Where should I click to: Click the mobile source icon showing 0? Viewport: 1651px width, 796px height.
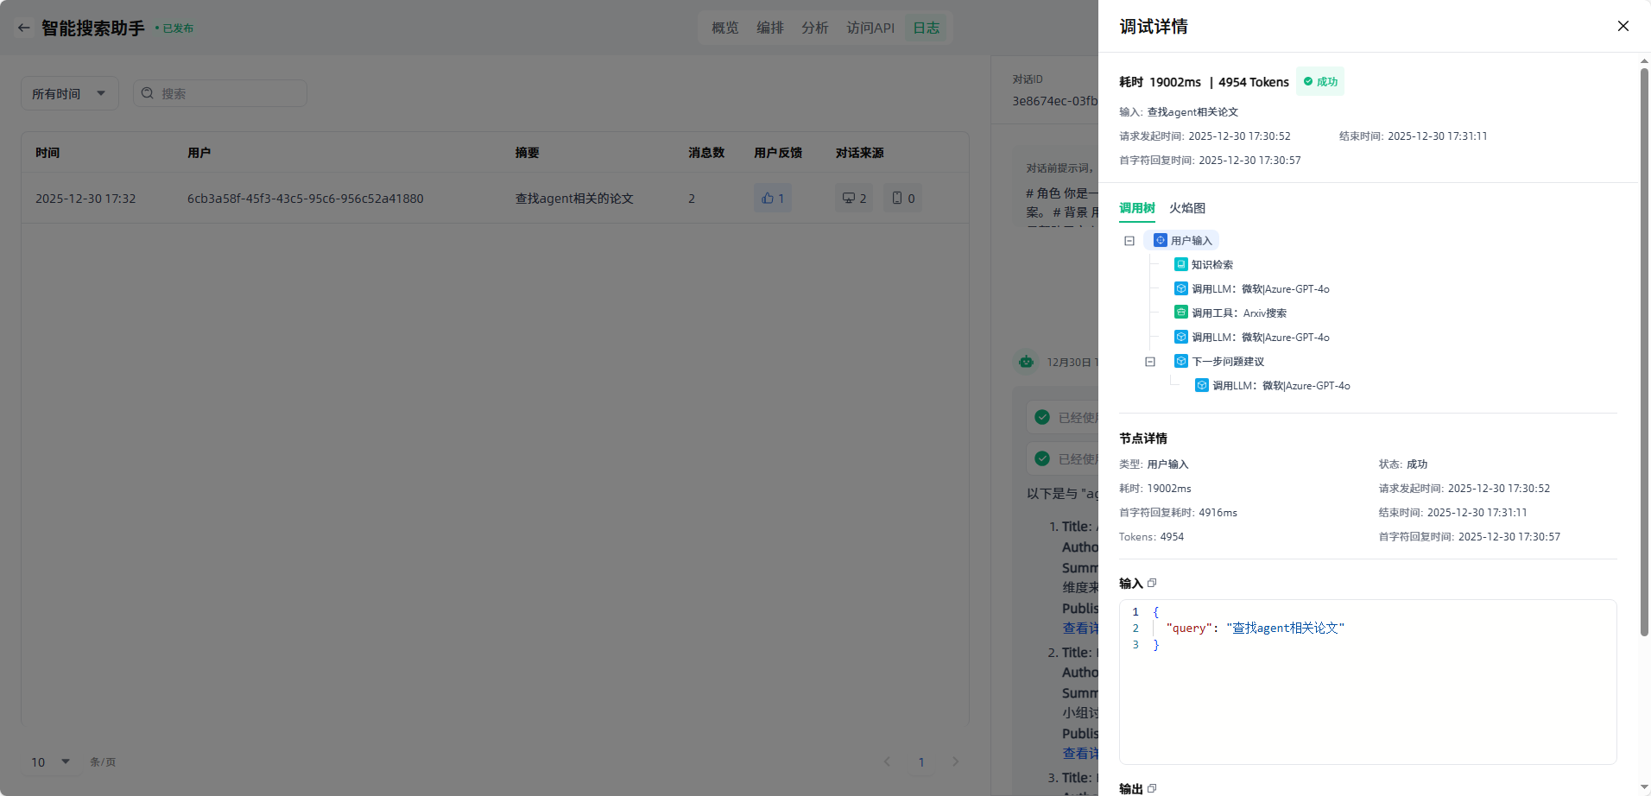point(897,199)
